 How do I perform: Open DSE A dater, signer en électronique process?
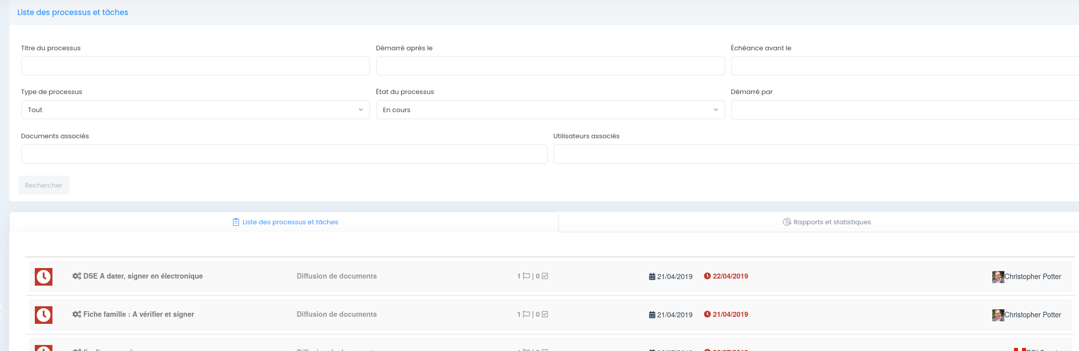143,276
